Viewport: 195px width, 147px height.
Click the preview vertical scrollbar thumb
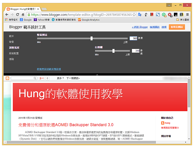pyautogui.click(x=189, y=93)
